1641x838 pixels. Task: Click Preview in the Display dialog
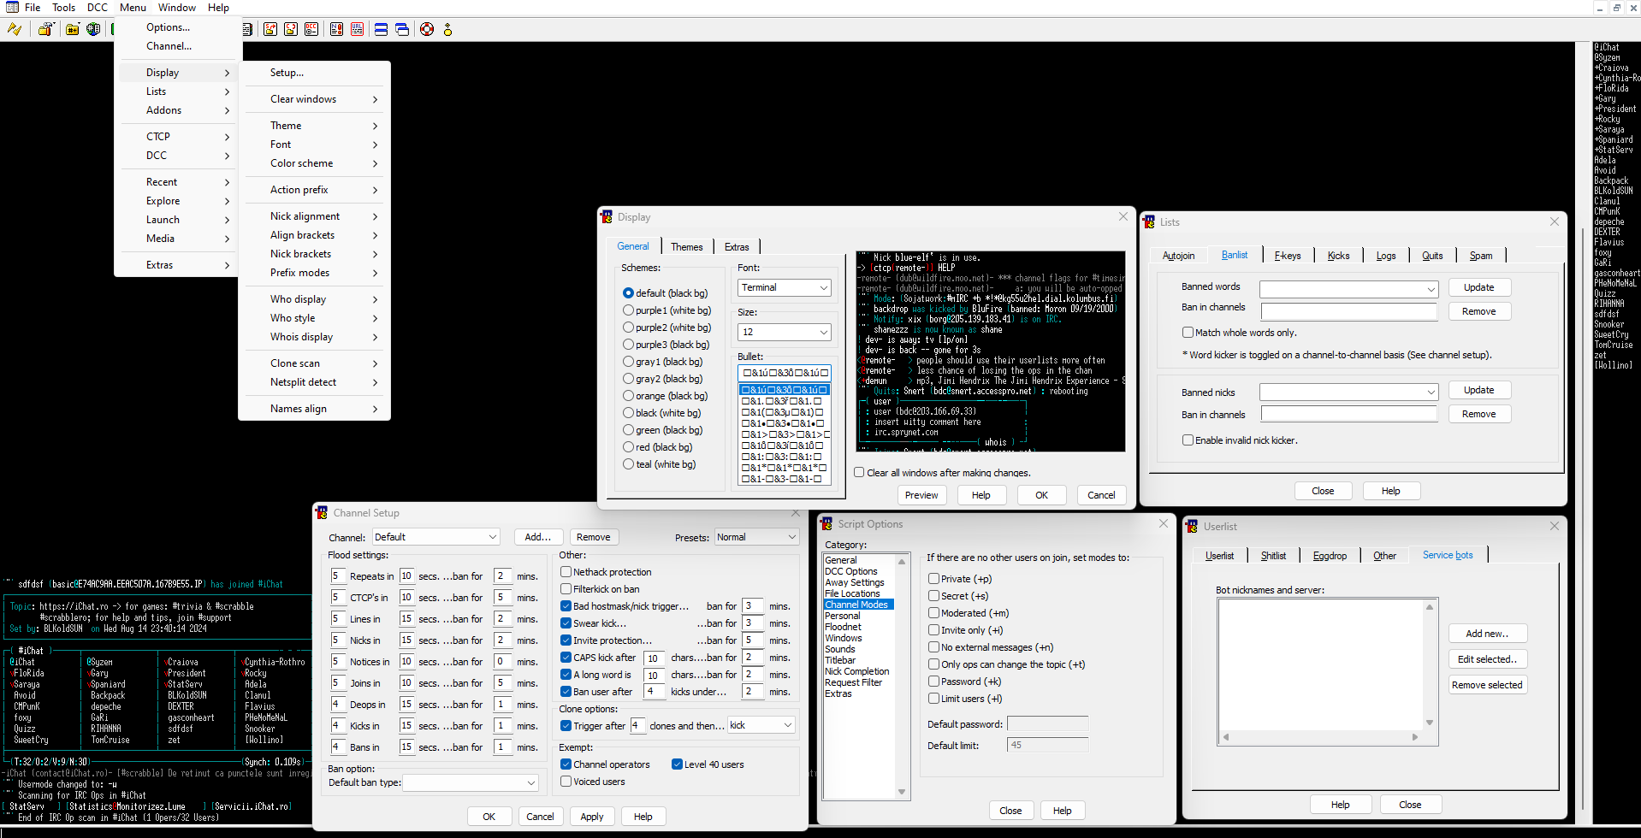(x=921, y=495)
